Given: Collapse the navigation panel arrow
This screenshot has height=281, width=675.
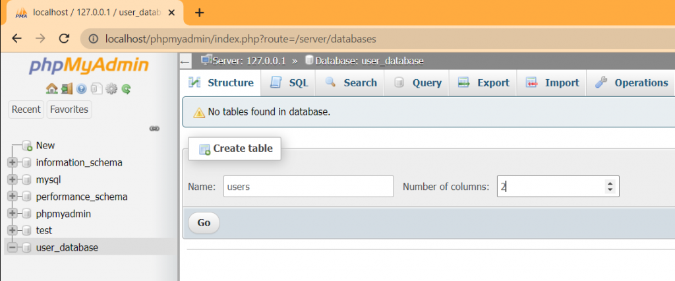Looking at the screenshot, I should click(x=185, y=61).
